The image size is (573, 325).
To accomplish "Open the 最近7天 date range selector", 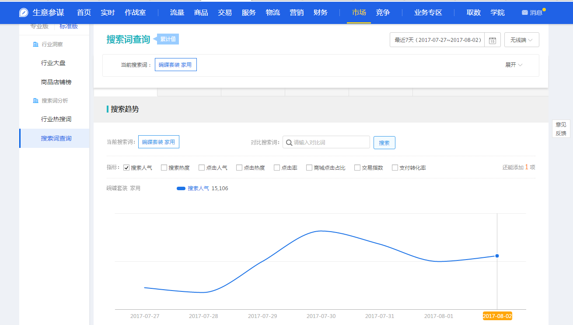I will [x=437, y=40].
